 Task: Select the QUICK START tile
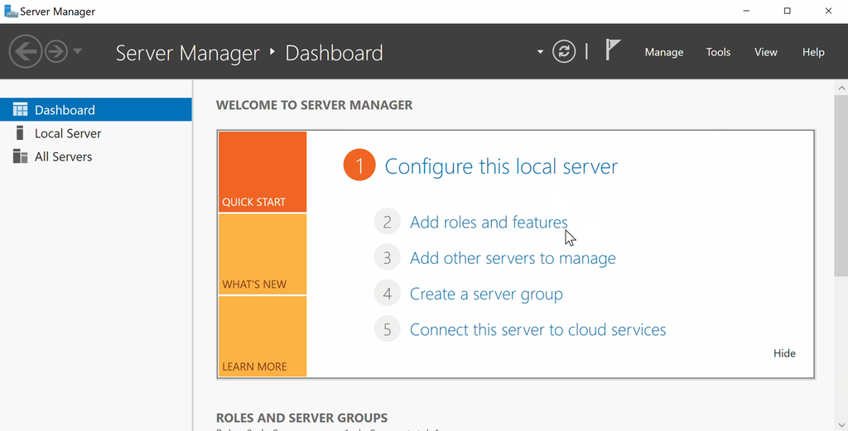pyautogui.click(x=263, y=172)
